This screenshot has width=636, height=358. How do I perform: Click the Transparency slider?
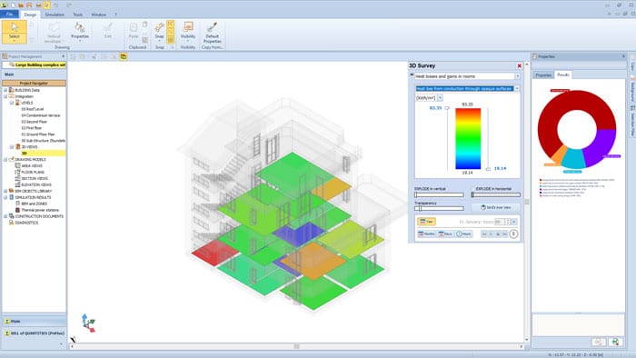pos(439,208)
